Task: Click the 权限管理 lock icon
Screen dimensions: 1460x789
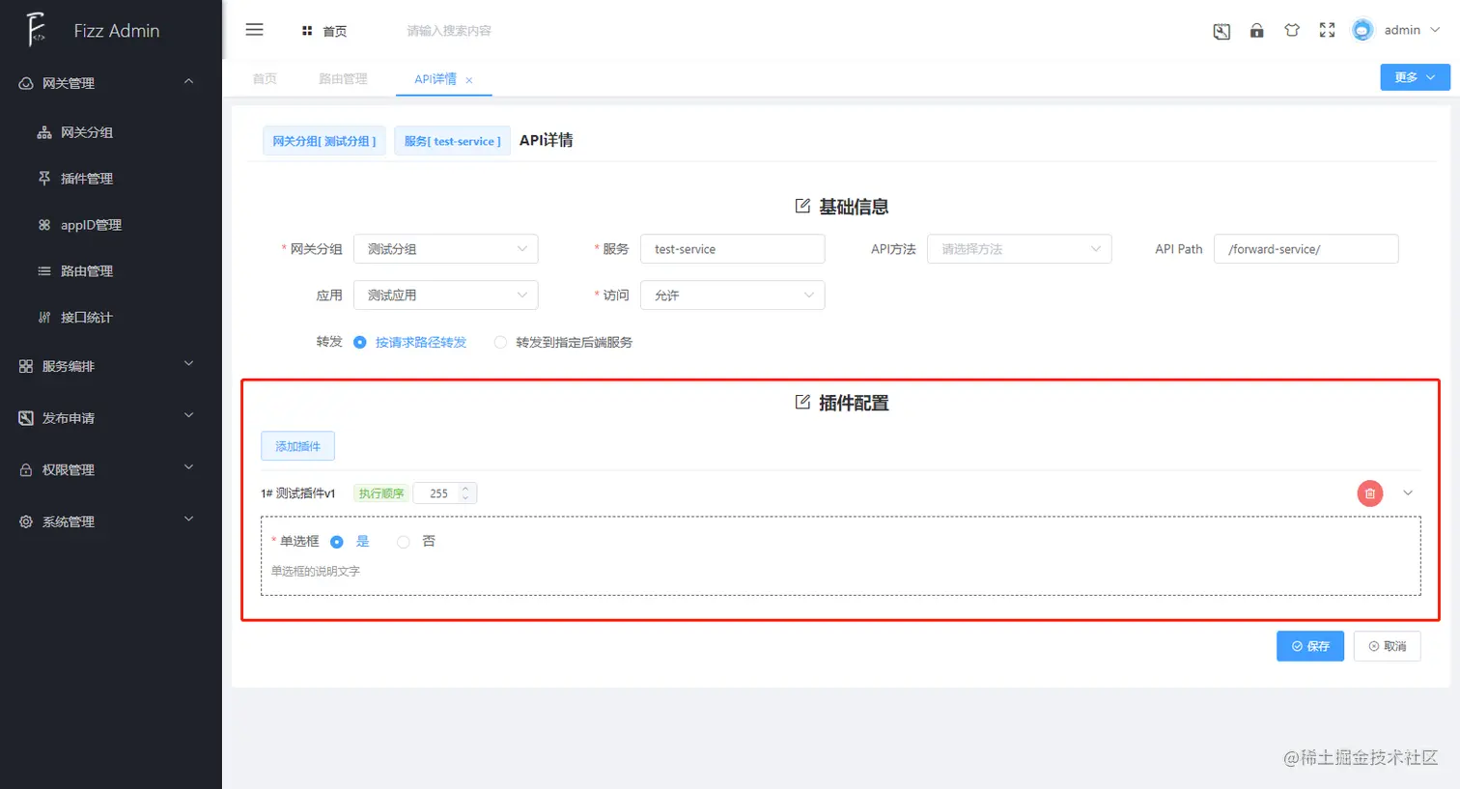Action: click(26, 469)
